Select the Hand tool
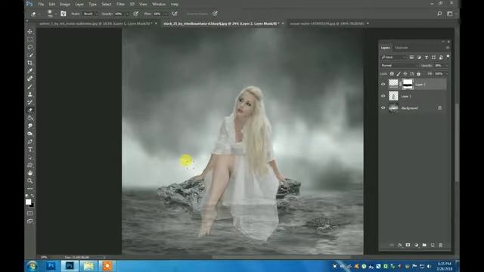The height and width of the screenshot is (272, 484). click(30, 173)
